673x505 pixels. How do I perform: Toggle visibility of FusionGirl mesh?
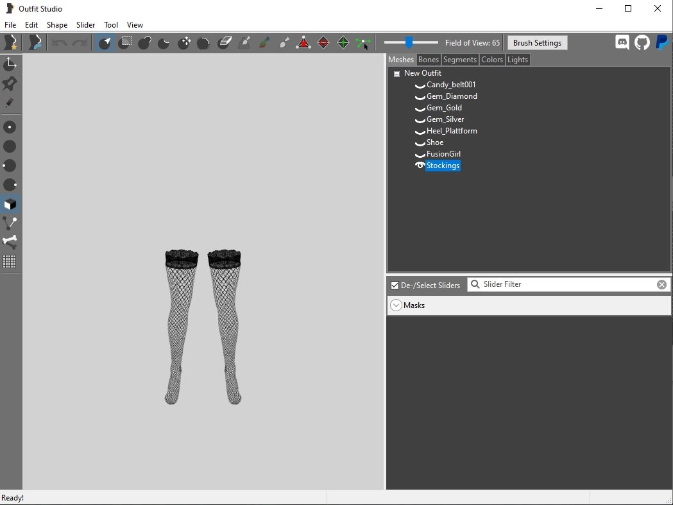pyautogui.click(x=420, y=154)
